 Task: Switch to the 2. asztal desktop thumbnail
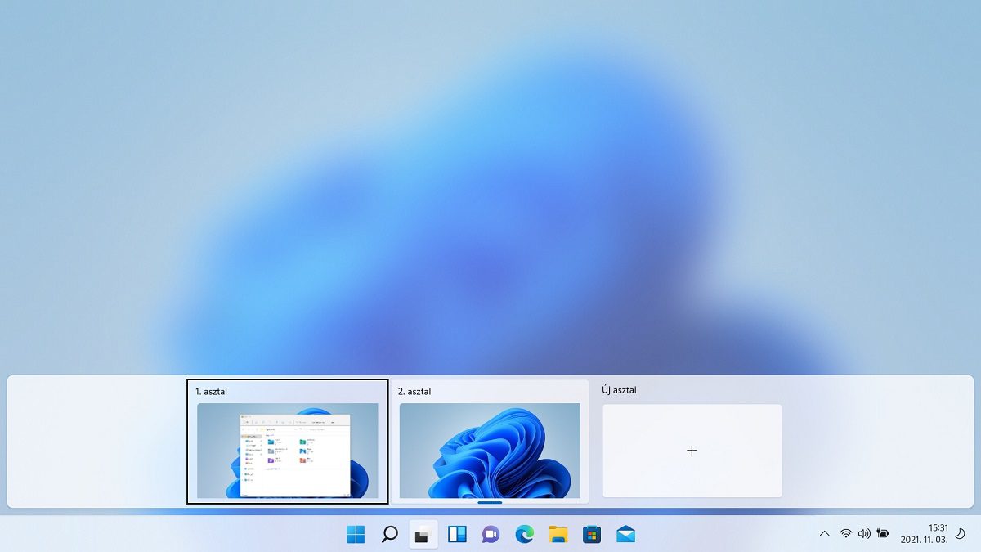[x=490, y=450]
